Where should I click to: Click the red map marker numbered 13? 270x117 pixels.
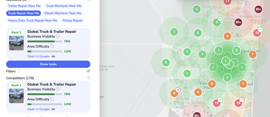(x=257, y=33)
